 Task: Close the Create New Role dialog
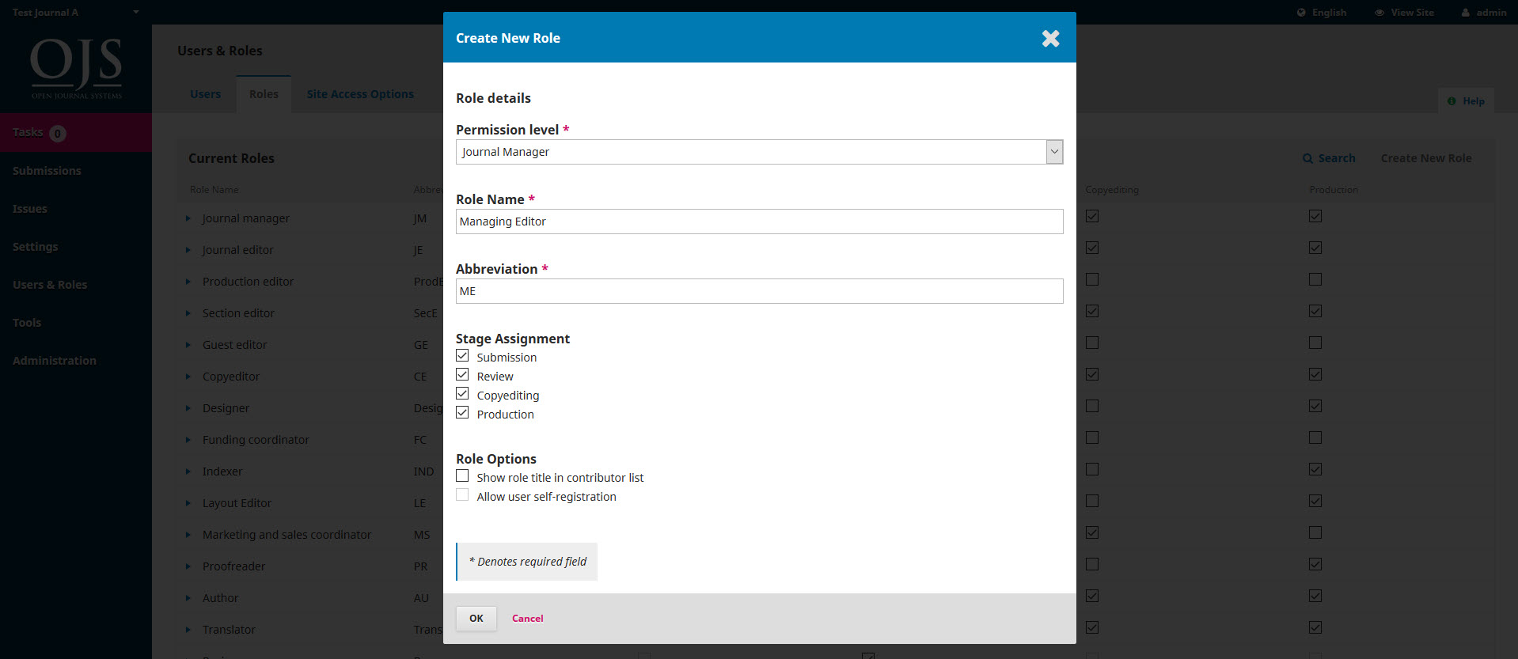(x=1050, y=38)
